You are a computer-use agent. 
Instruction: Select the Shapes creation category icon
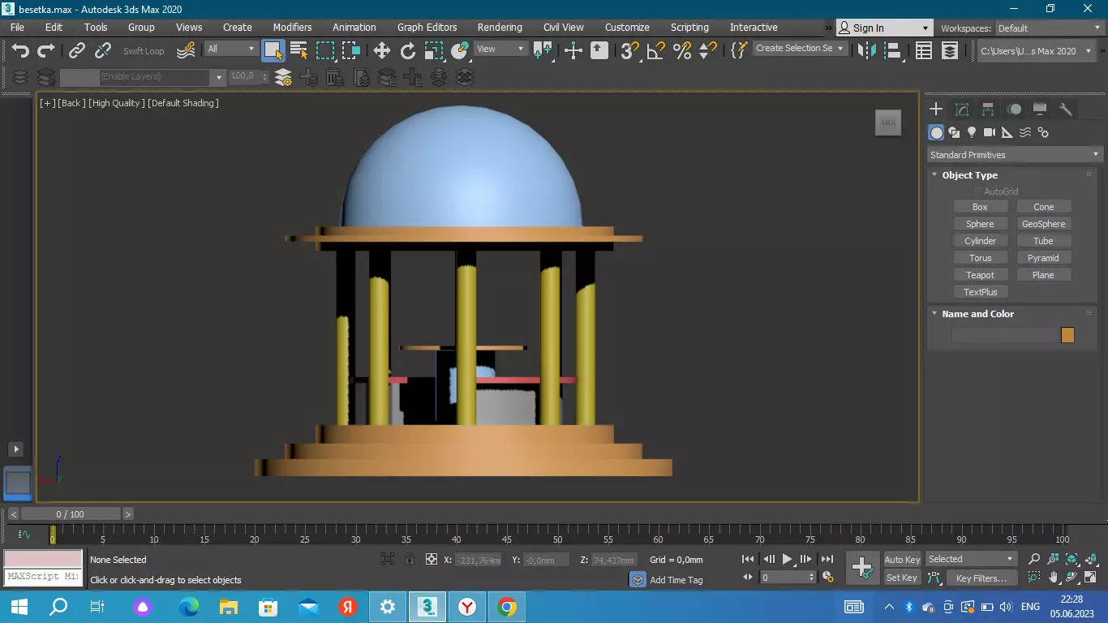click(954, 132)
